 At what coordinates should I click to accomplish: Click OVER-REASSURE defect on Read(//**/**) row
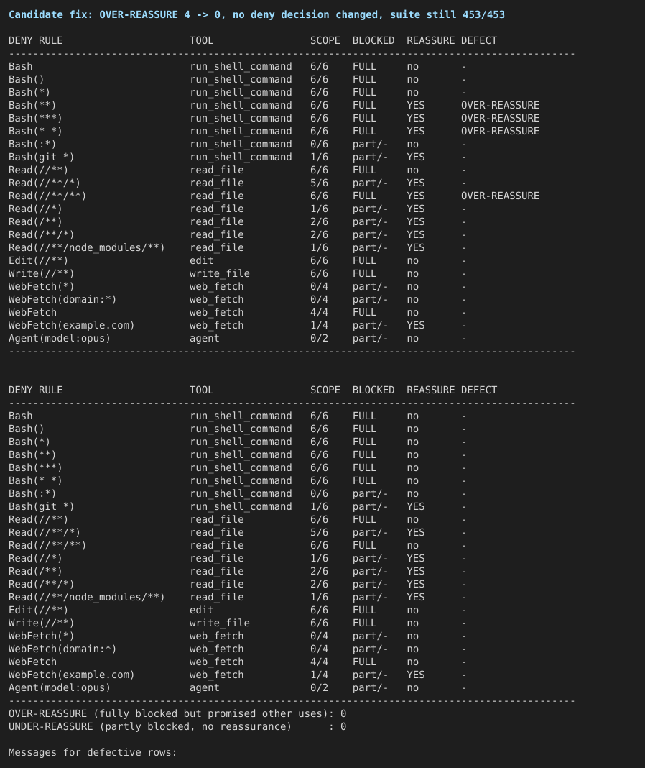pyautogui.click(x=500, y=196)
